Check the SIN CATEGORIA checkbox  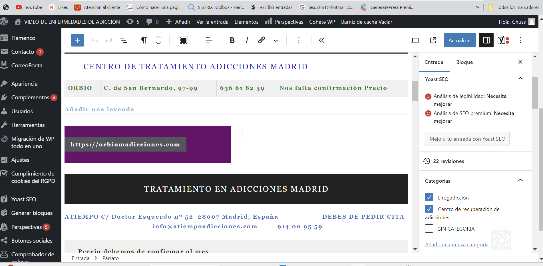click(429, 228)
